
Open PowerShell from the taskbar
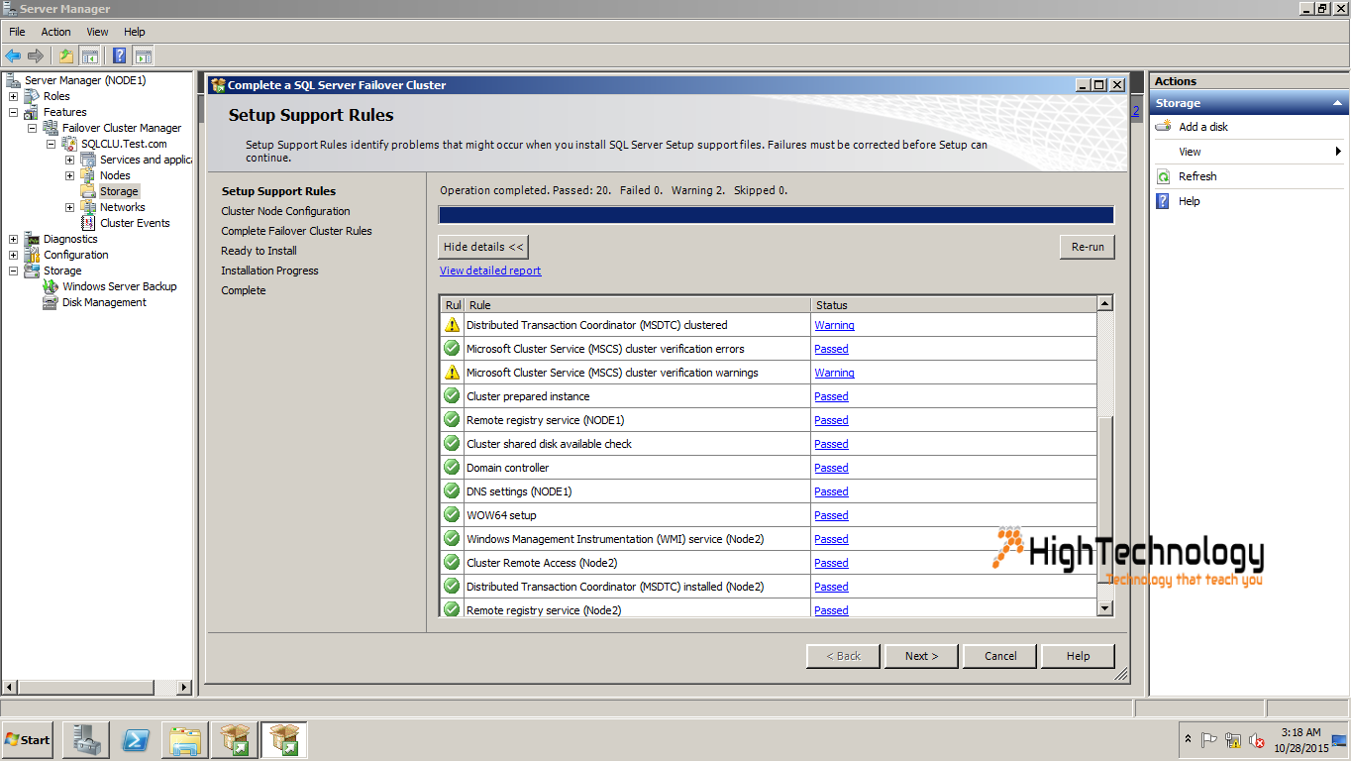point(136,740)
